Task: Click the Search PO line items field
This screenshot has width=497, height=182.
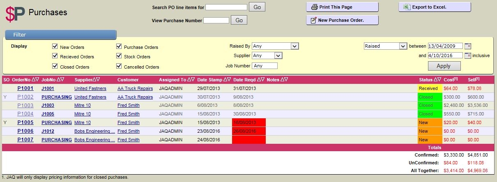Action: click(x=226, y=7)
